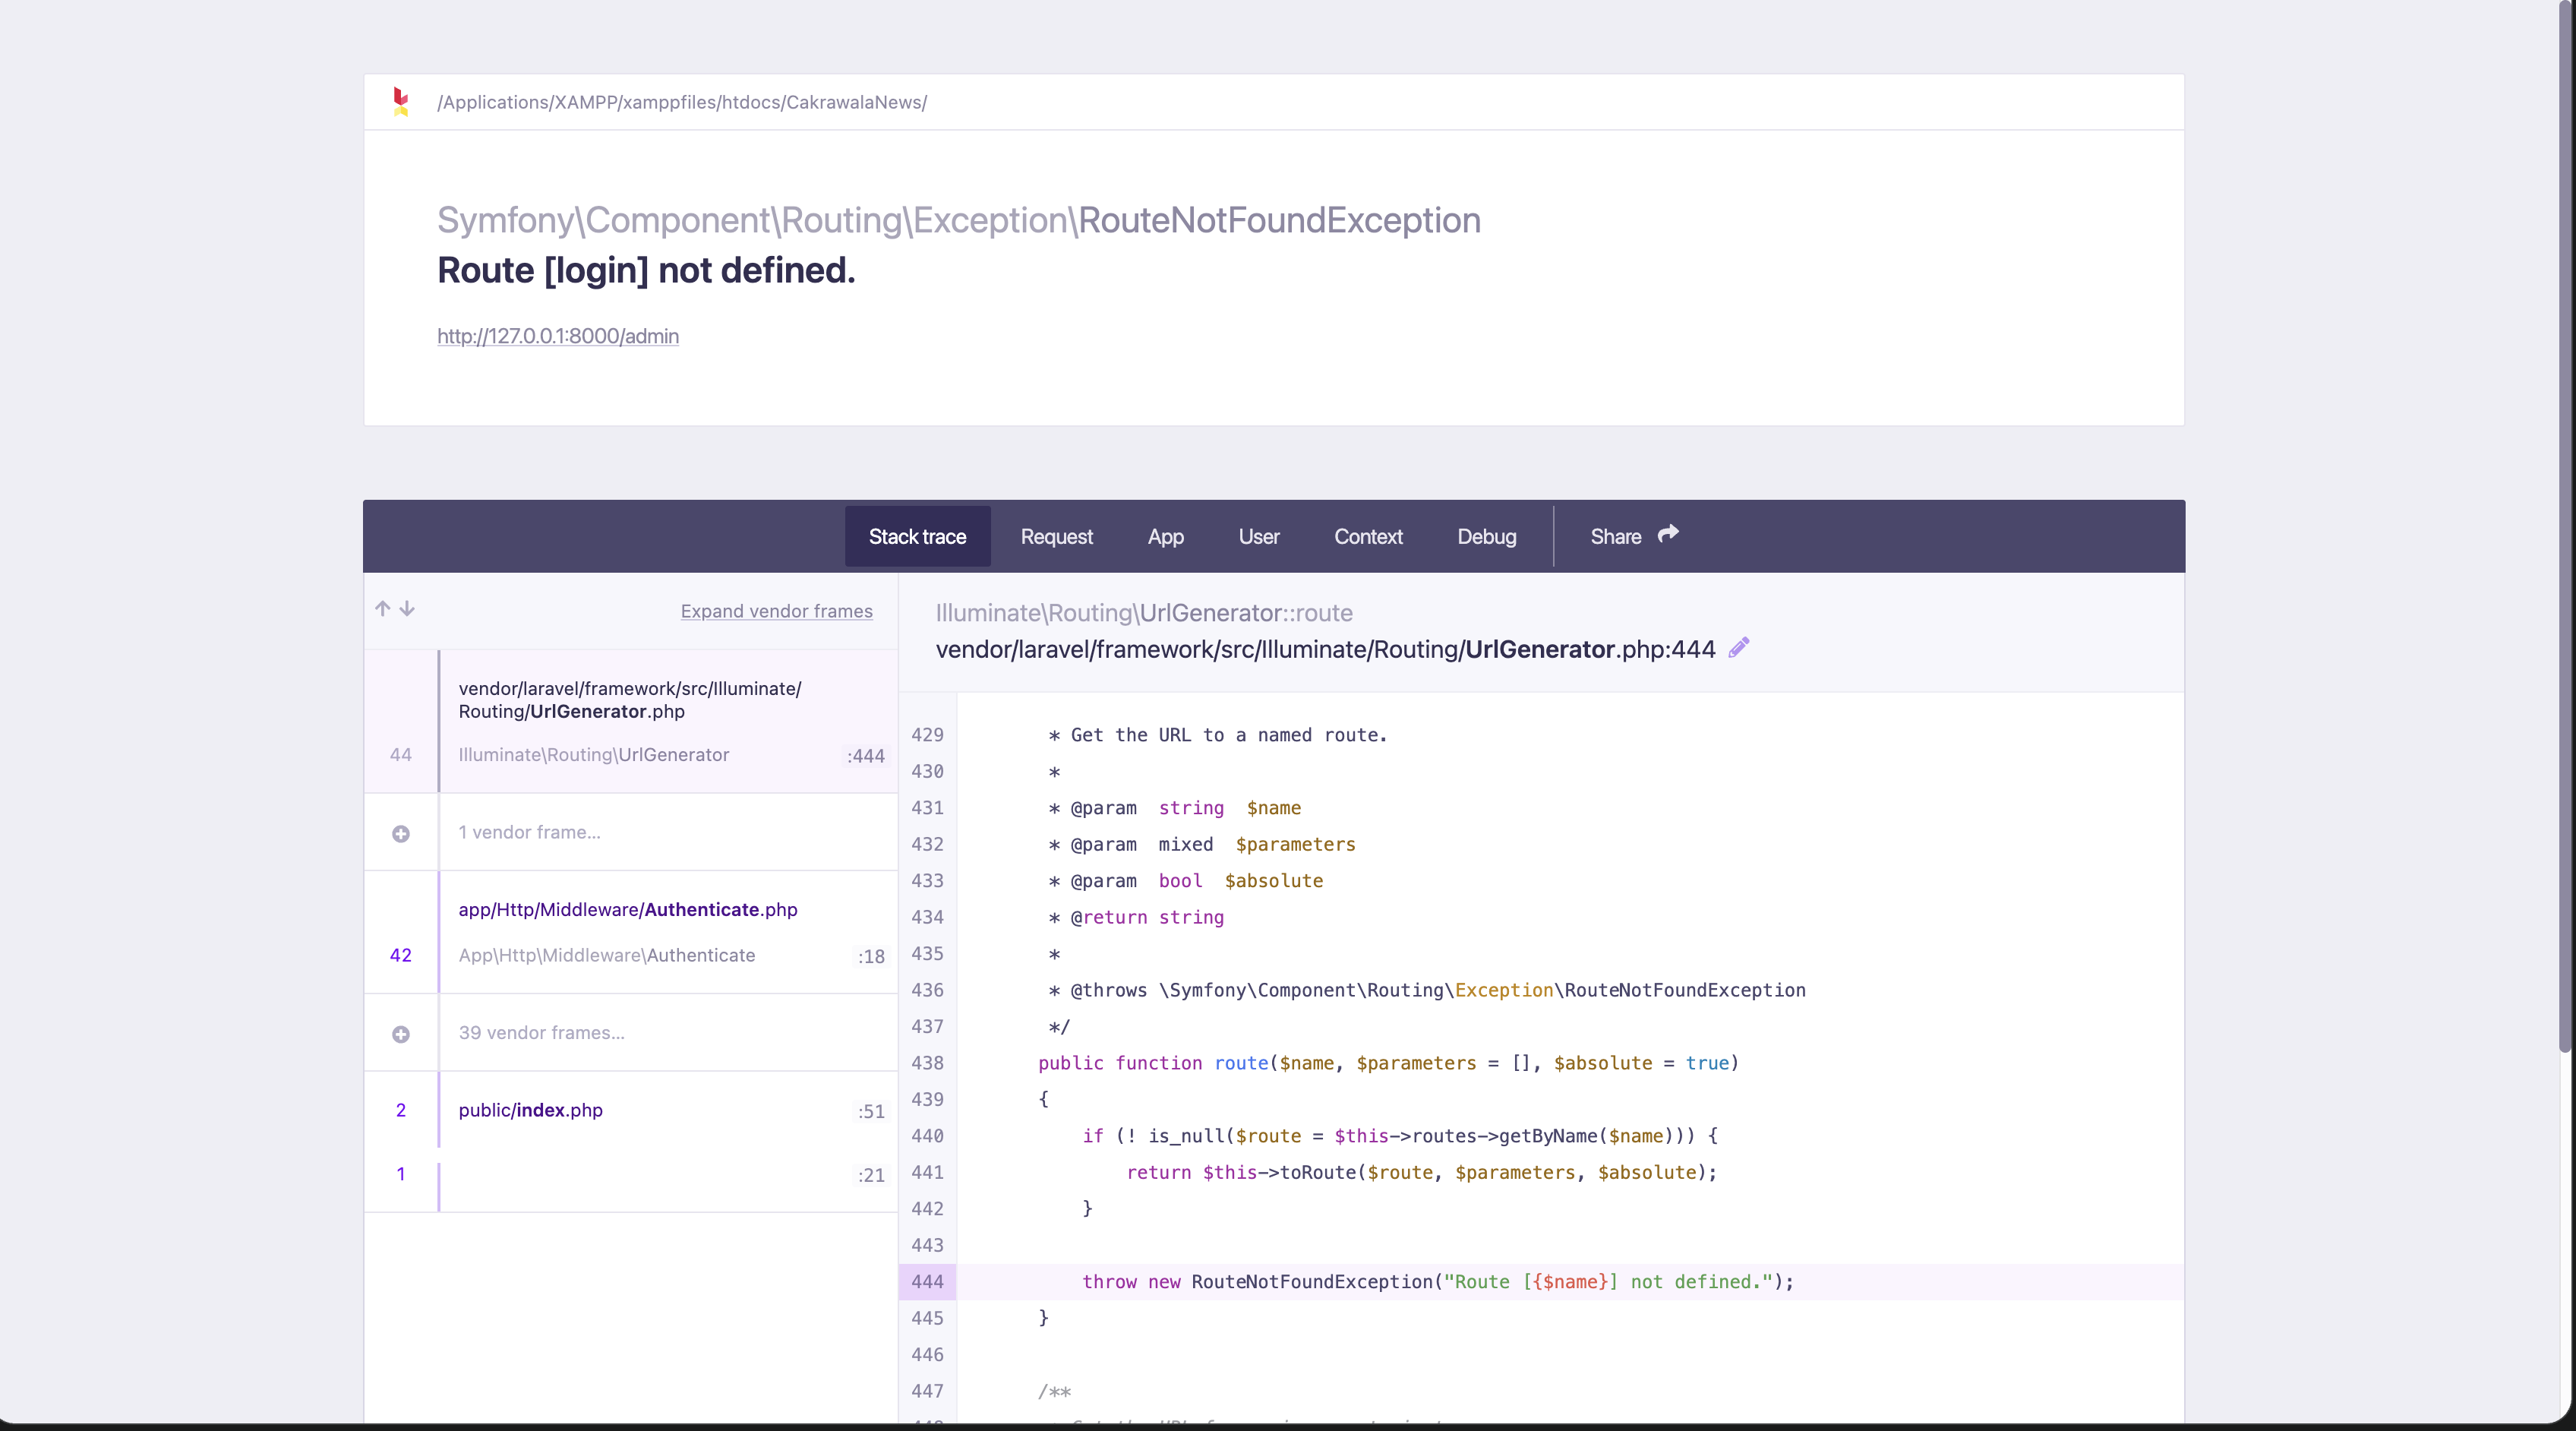2576x1431 pixels.
Task: Click the Share arrow icon
Action: pos(1668,534)
